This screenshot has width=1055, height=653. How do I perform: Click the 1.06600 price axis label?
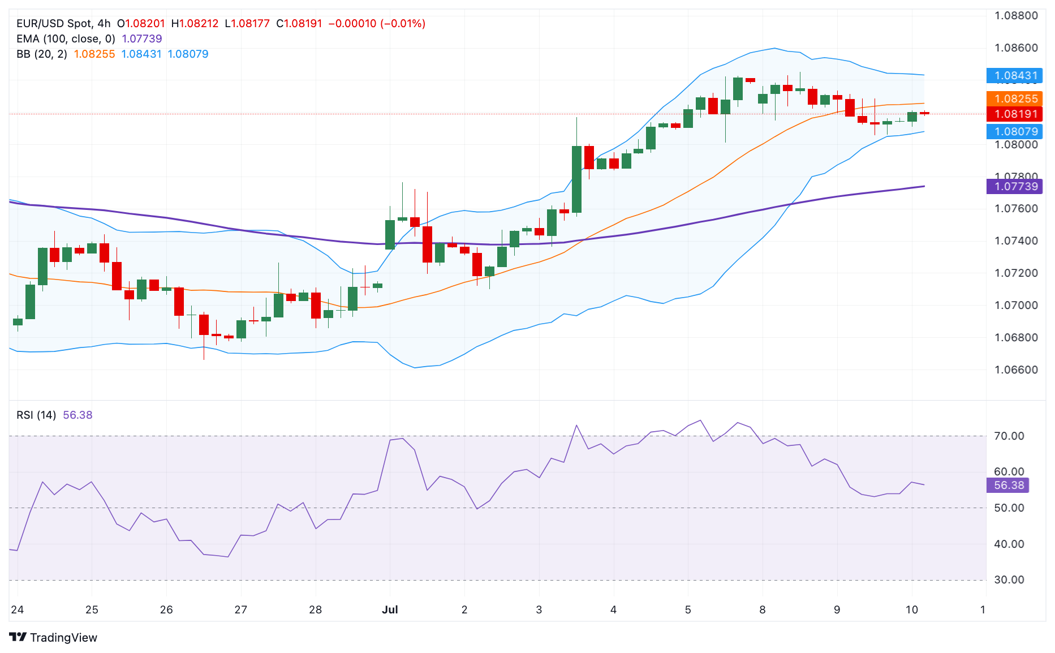click(x=1016, y=370)
